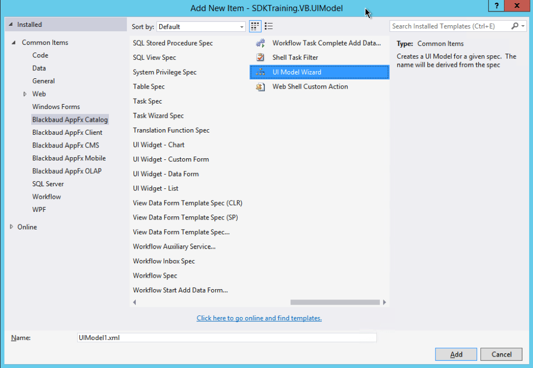Click the Add button
Image resolution: width=533 pixels, height=368 pixels.
pyautogui.click(x=456, y=354)
